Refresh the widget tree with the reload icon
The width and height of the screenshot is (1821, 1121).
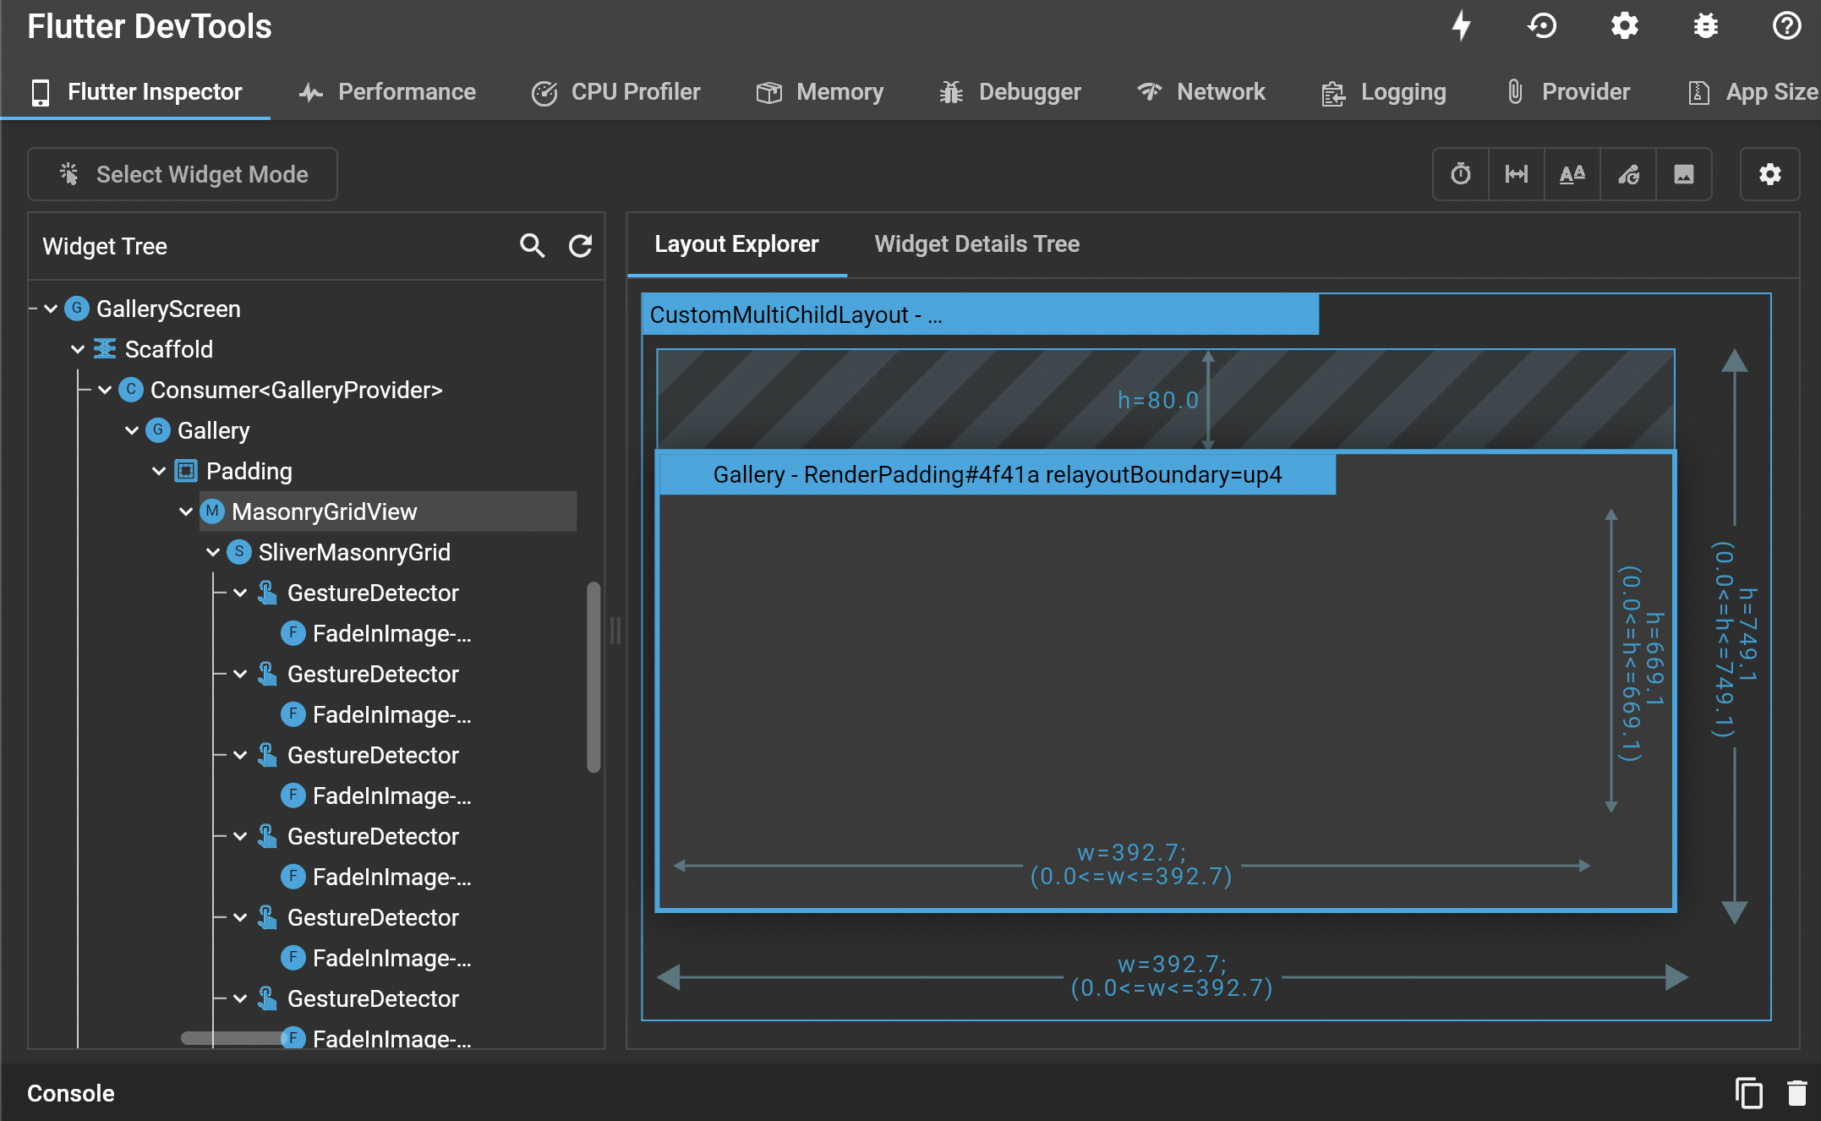point(580,246)
